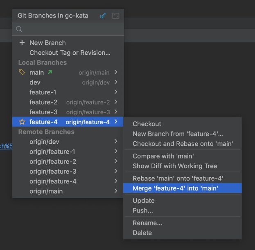The image size is (255, 250).
Task: Click in the branch search field
Action: (x=70, y=29)
